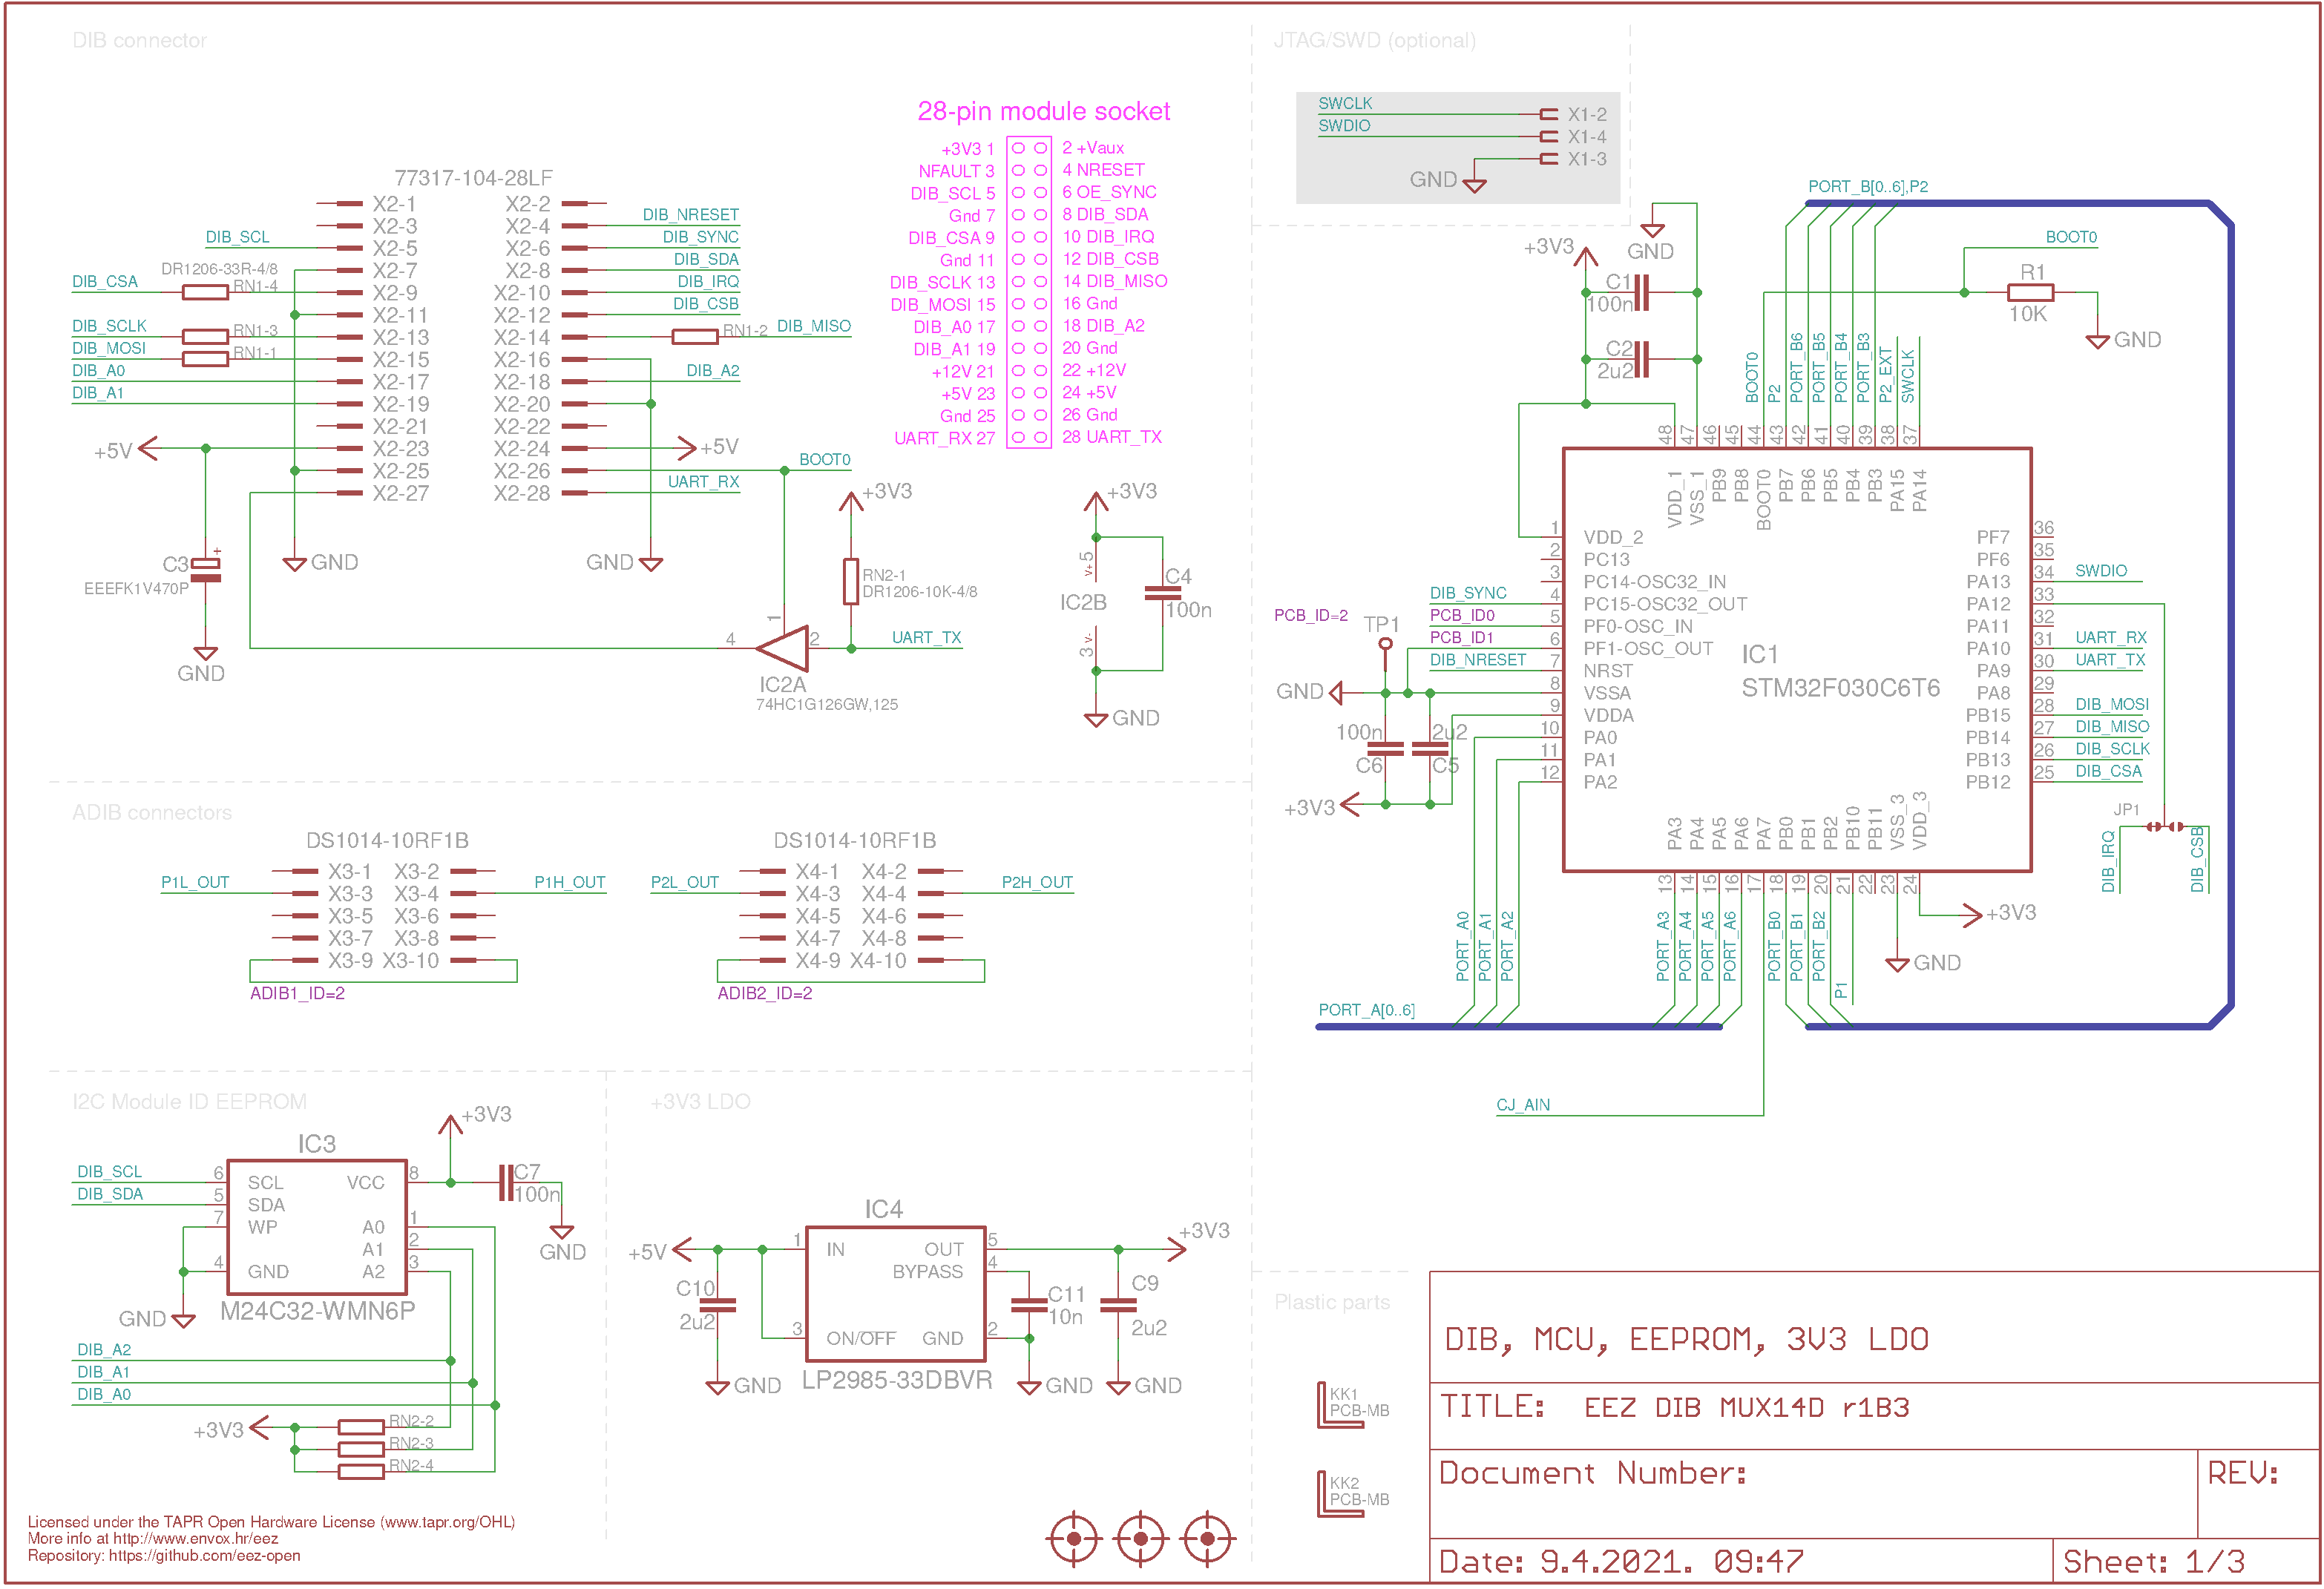2324x1589 pixels.
Task: Select the C11 10n bypass capacitor
Action: pos(1029,1305)
